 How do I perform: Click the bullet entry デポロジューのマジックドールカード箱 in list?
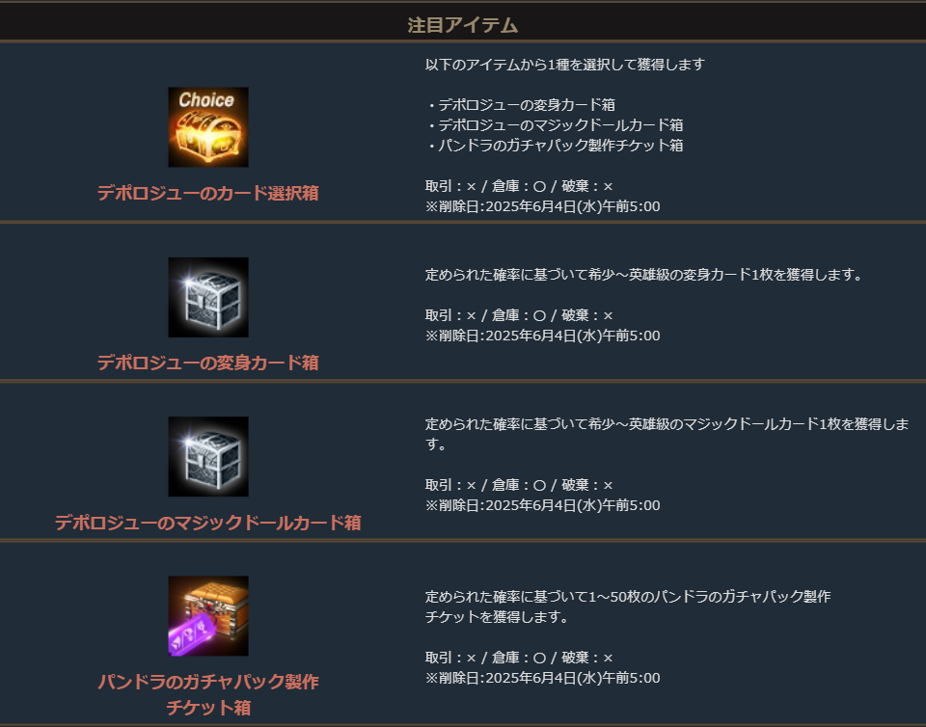555,125
